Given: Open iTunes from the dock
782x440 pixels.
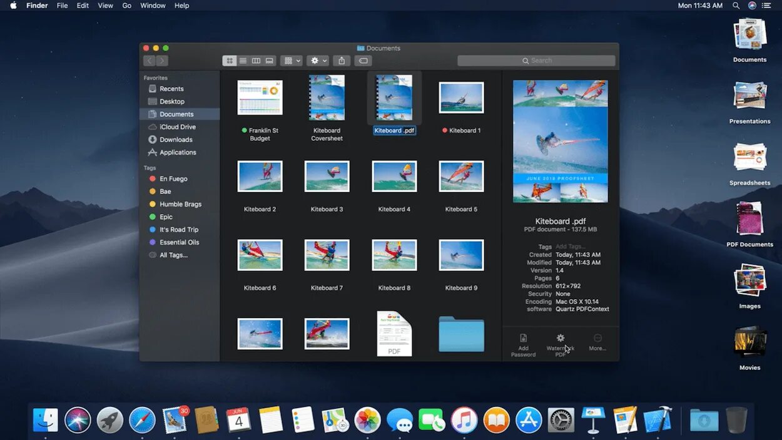Looking at the screenshot, I should 464,420.
